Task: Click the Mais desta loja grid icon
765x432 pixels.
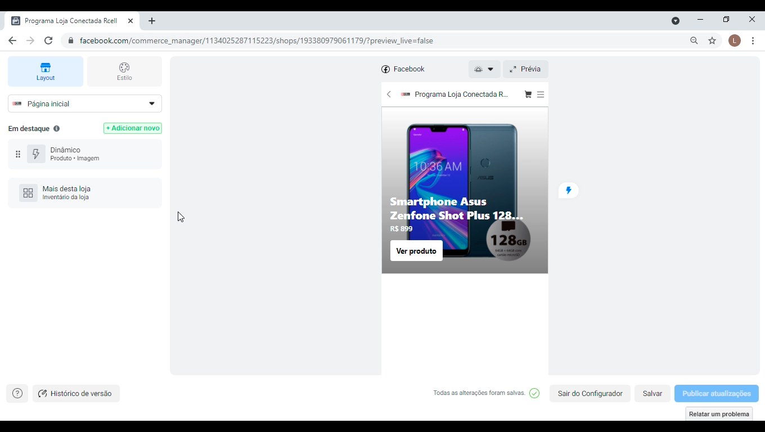Action: pyautogui.click(x=28, y=193)
